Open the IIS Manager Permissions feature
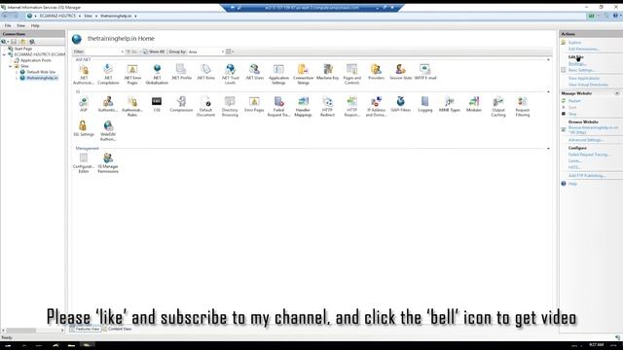The height and width of the screenshot is (350, 623). click(x=108, y=163)
